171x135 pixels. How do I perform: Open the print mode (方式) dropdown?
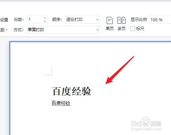point(63,30)
